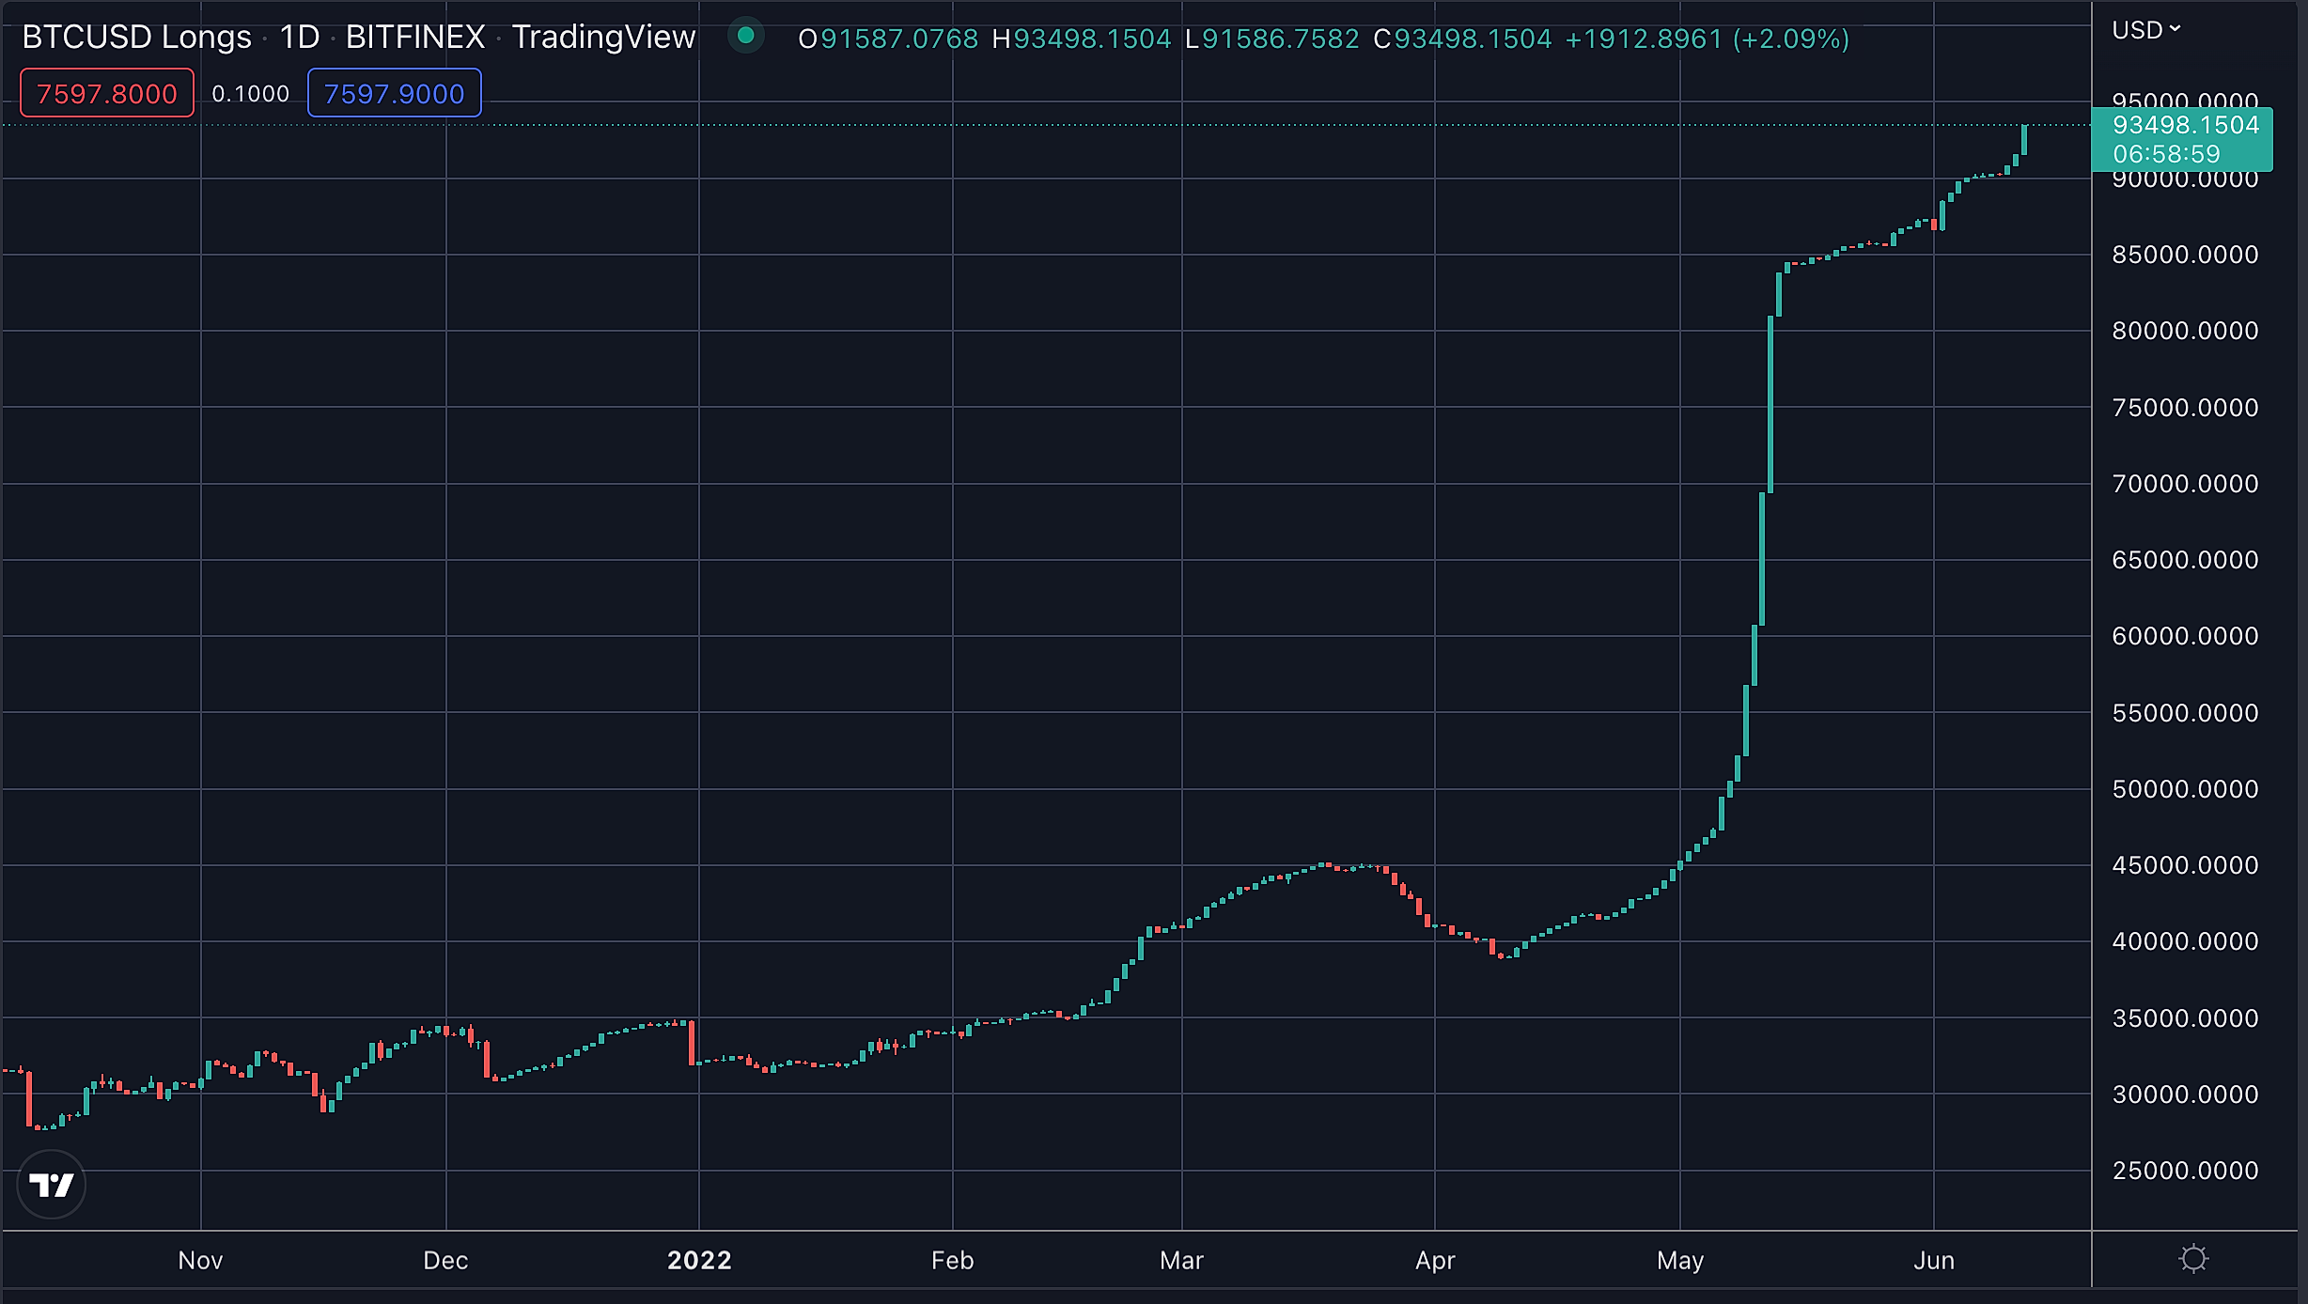Click the 1D interval label
2308x1304 pixels.
pos(300,37)
